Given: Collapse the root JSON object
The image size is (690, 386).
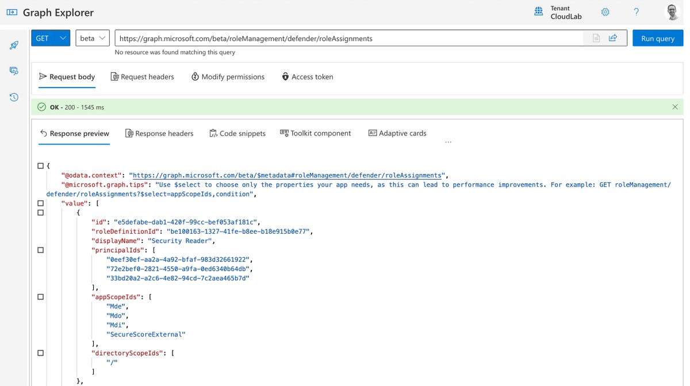Looking at the screenshot, I should (40, 166).
